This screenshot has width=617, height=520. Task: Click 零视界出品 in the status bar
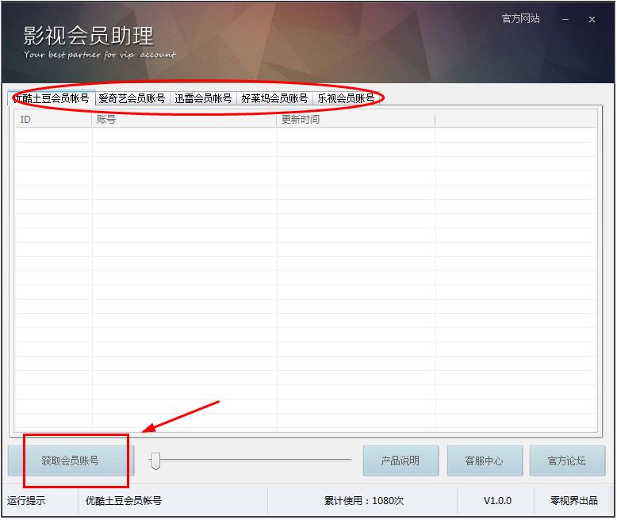click(x=574, y=501)
